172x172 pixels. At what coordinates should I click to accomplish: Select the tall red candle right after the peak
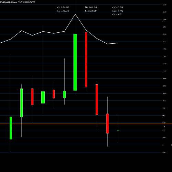coord(86,60)
